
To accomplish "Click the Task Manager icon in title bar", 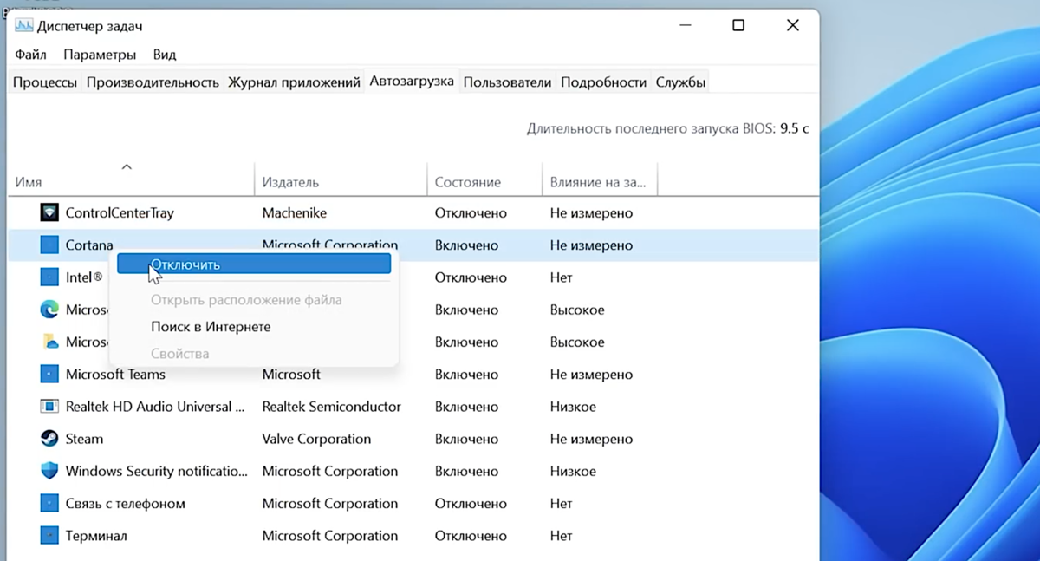I will (x=23, y=25).
